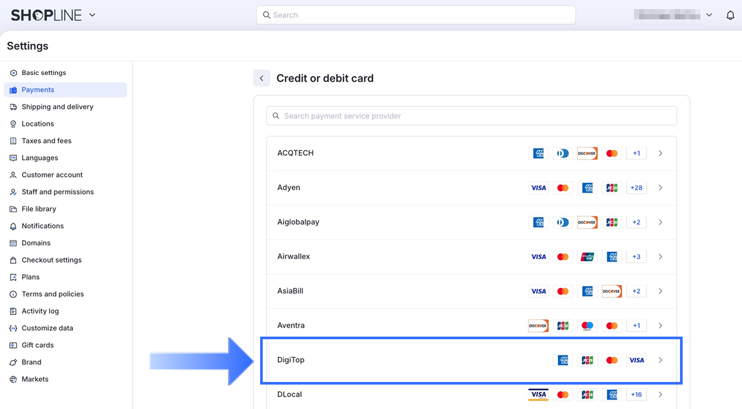Screen dimensions: 742x409
Task: Click the top Search field
Action: point(416,15)
